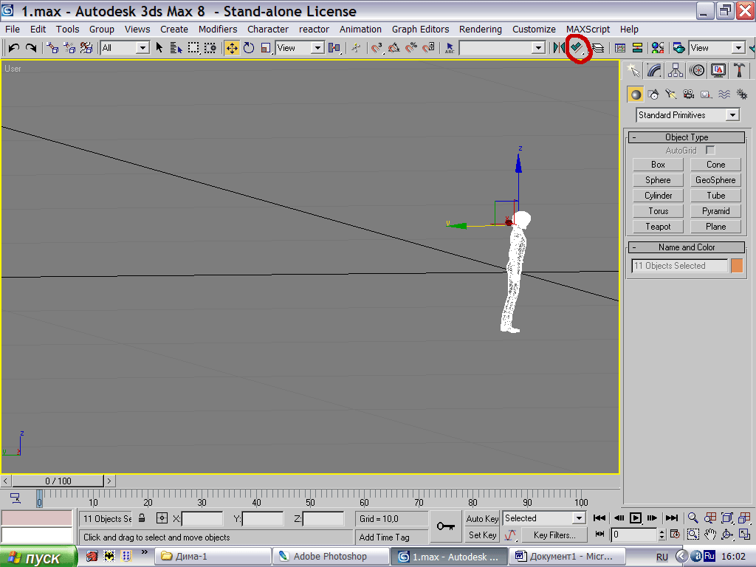Open the render type View dropdown
The width and height of the screenshot is (756, 567).
point(716,48)
